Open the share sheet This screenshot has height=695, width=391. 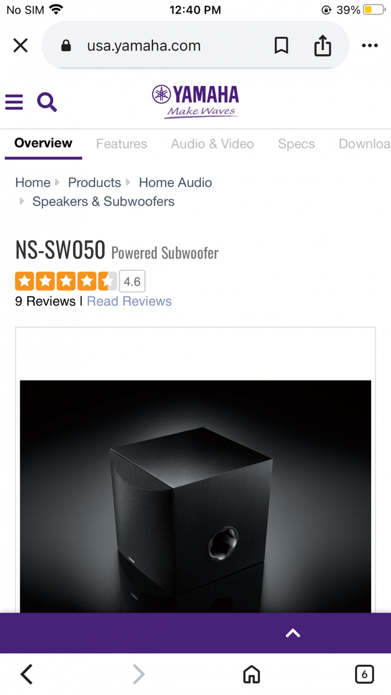pos(323,45)
